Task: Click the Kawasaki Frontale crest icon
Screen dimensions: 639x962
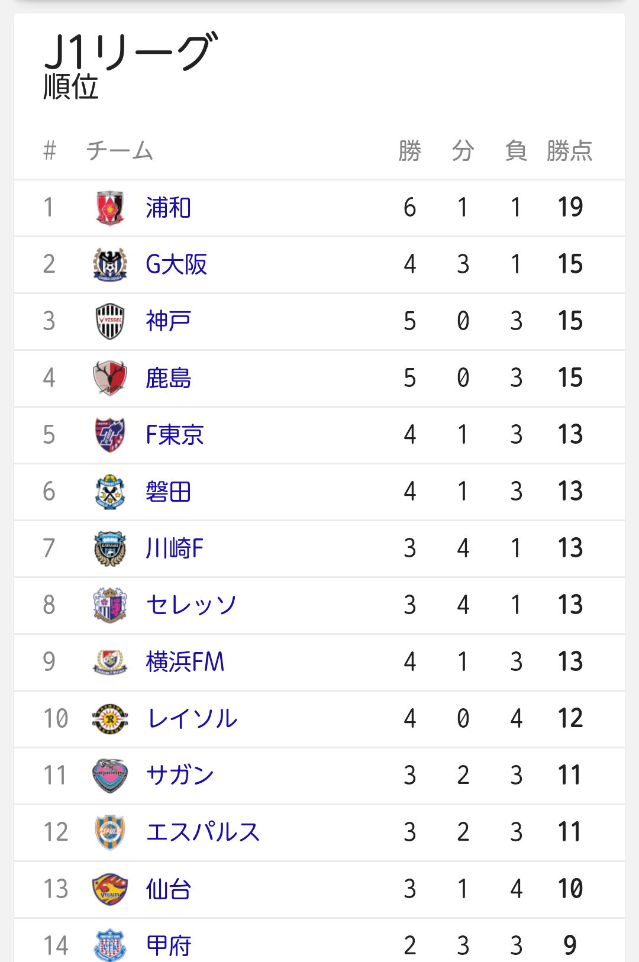Action: point(110,548)
